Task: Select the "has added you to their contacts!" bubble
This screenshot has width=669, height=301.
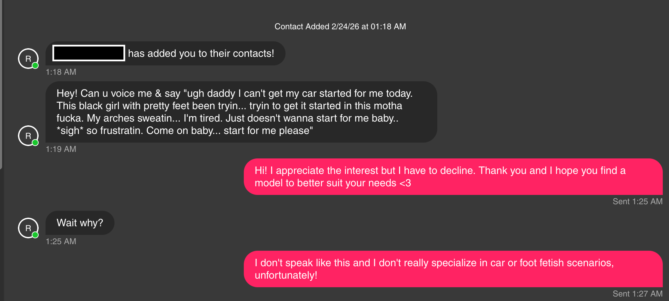Action: (201, 53)
